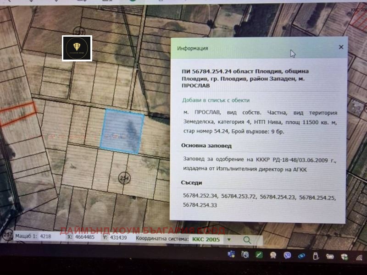Click the Diamond Home logo thumbnail
Viewport: 367px width, 275px height.
pos(77,48)
